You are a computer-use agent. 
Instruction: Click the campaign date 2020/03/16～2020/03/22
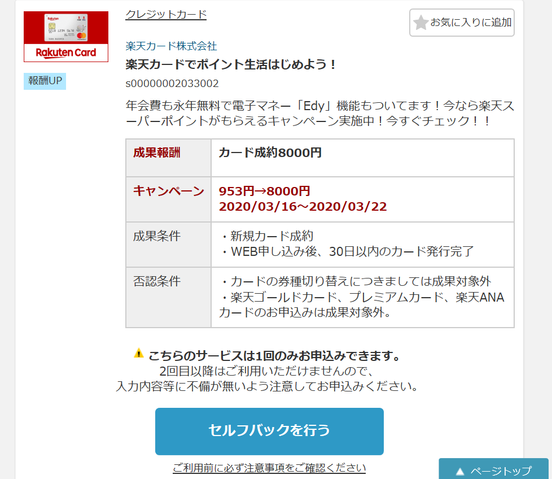tap(303, 206)
